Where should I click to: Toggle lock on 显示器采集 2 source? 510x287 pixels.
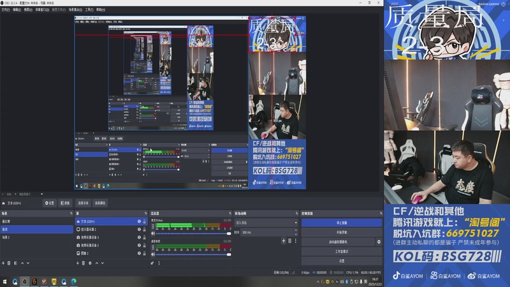tap(145, 230)
